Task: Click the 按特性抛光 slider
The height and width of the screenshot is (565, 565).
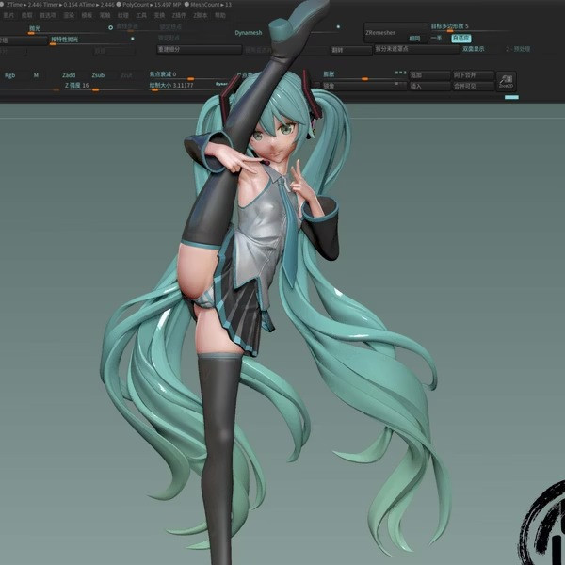Action: (x=89, y=40)
